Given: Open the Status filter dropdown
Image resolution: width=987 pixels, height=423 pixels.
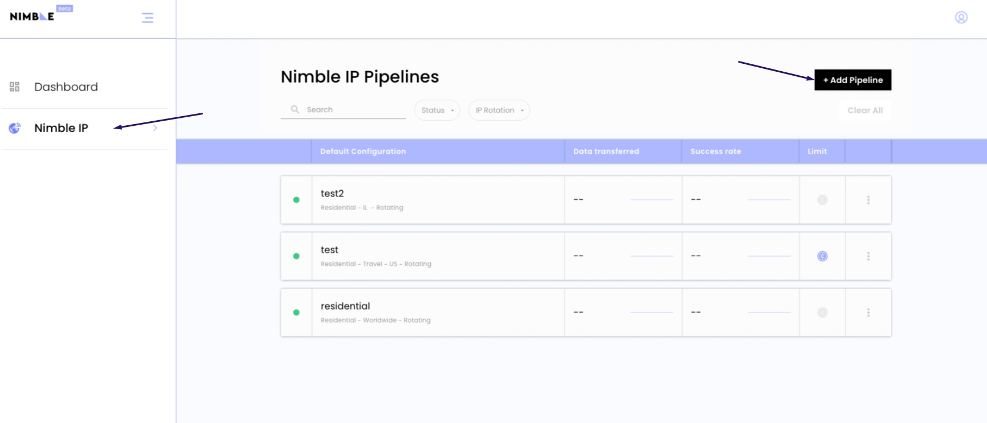Looking at the screenshot, I should 437,110.
